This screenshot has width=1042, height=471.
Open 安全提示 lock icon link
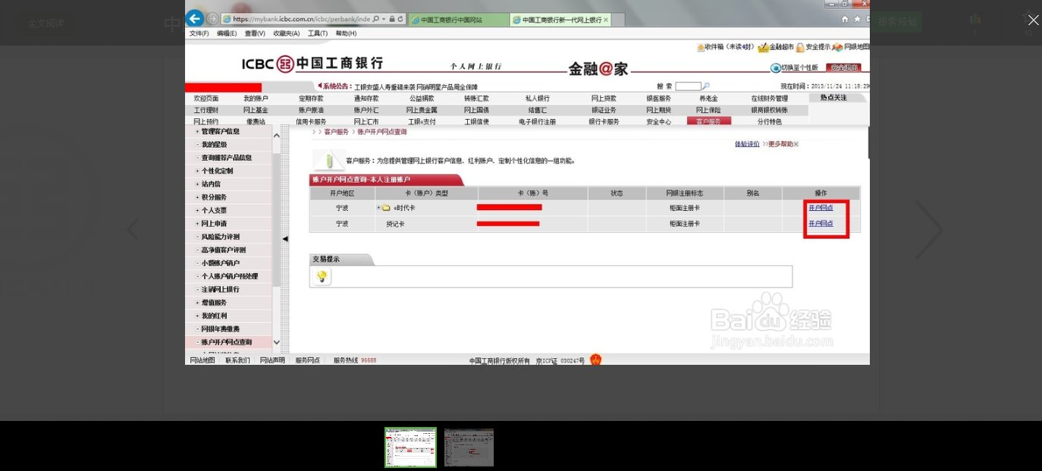click(x=800, y=47)
